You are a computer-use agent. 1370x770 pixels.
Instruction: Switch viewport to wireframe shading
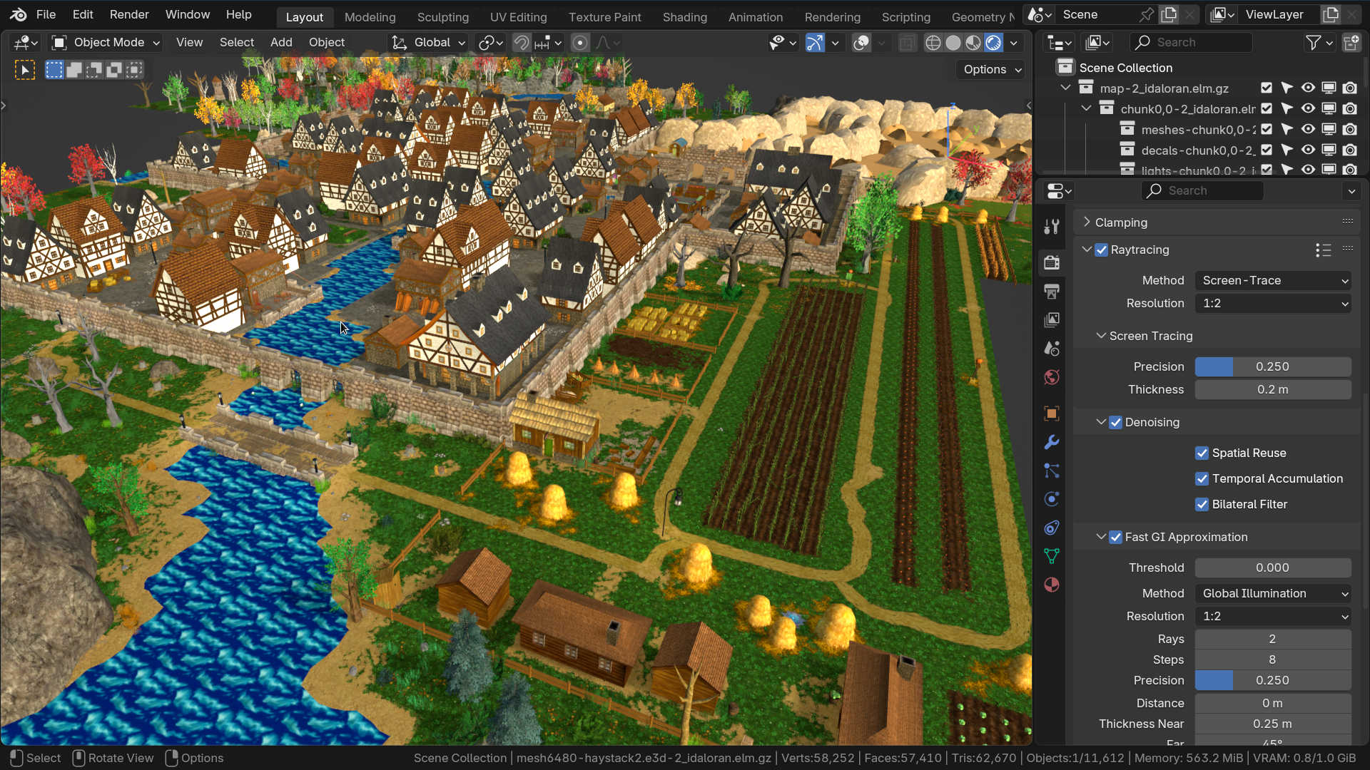click(x=933, y=43)
